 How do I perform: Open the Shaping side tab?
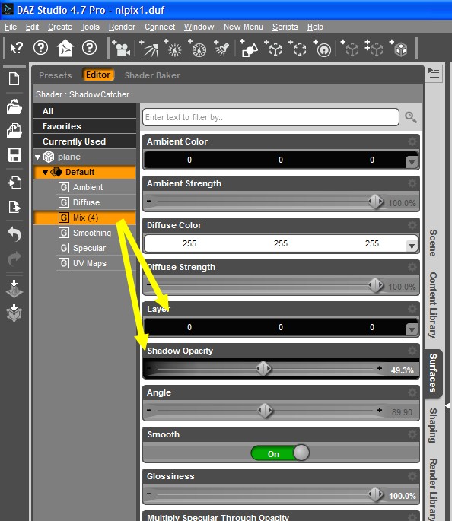(433, 425)
